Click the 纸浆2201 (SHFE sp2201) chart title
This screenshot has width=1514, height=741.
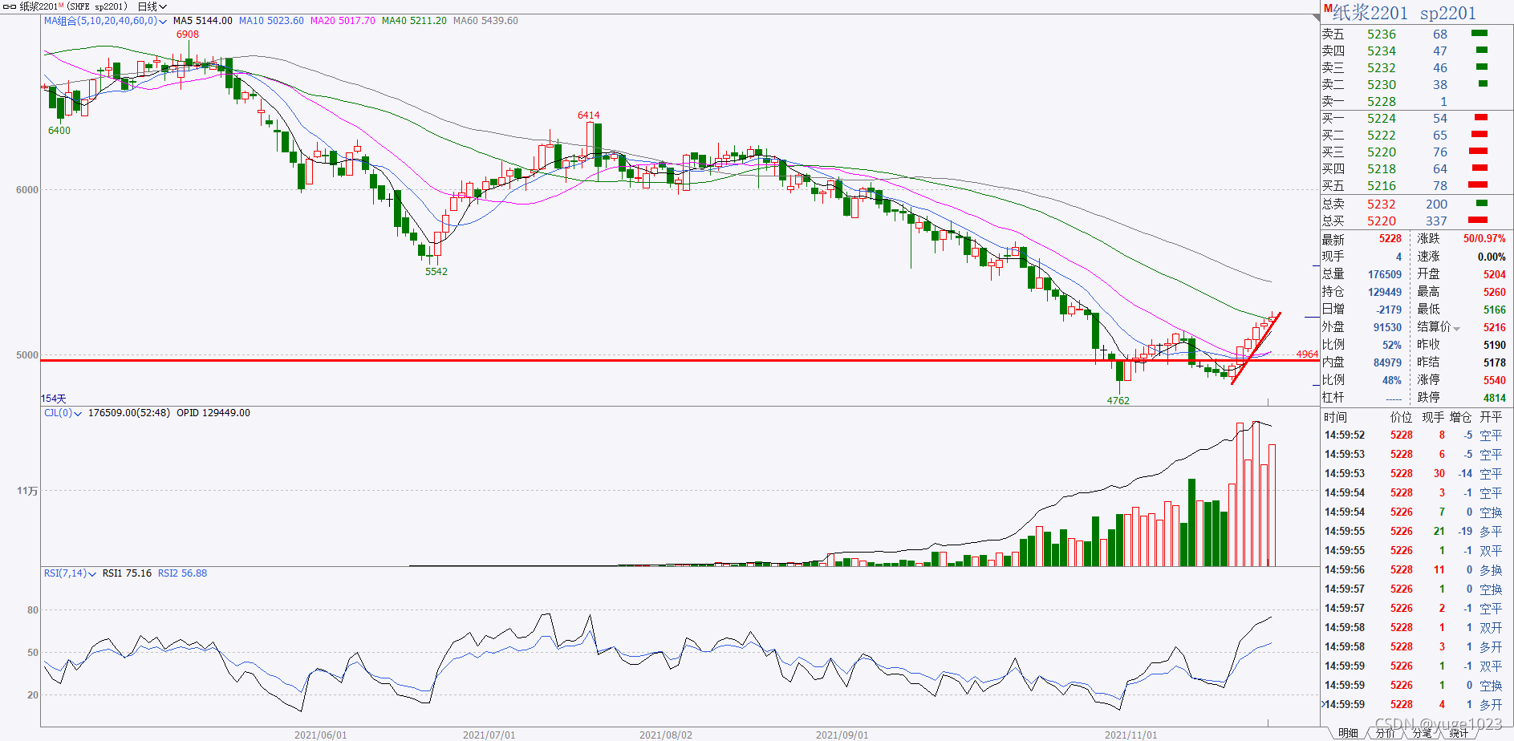coord(73,6)
